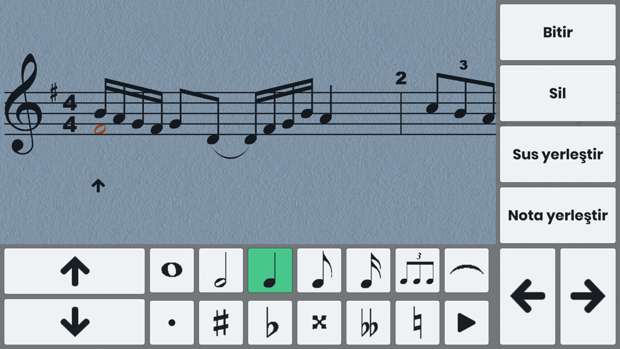This screenshot has width=620, height=349.
Task: Select the half note duration
Action: [x=221, y=271]
